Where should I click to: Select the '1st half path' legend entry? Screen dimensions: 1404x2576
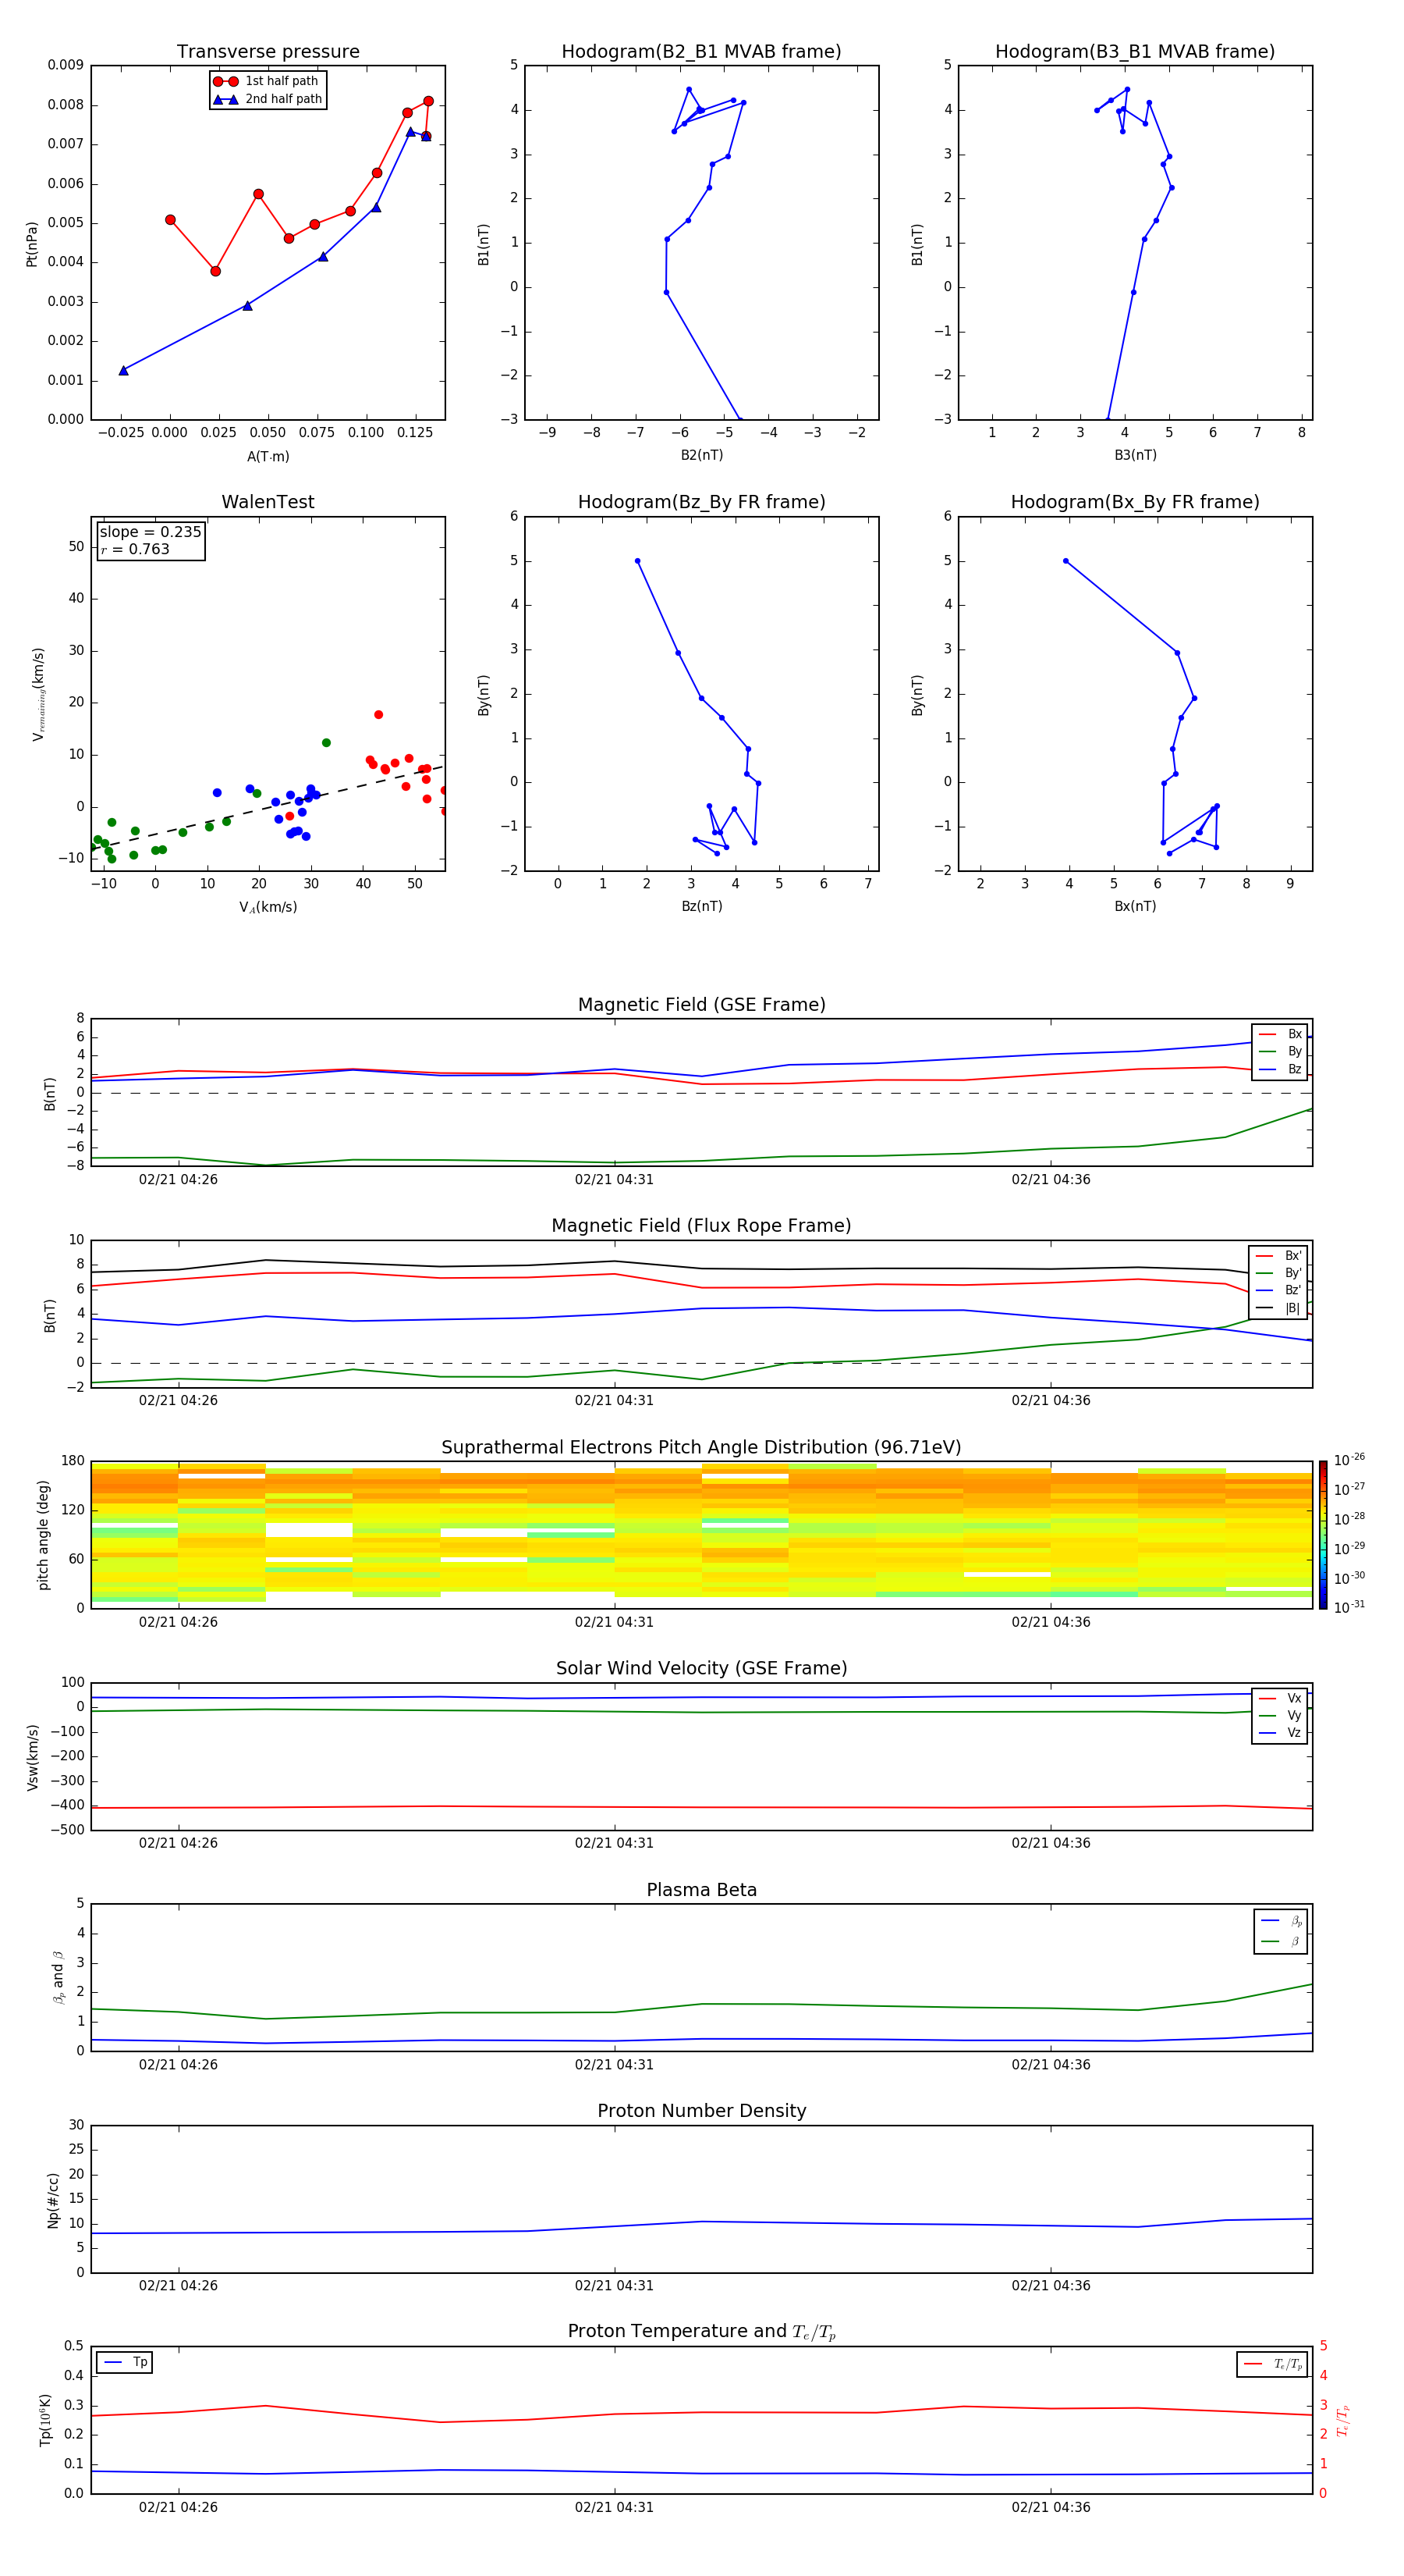pos(268,81)
